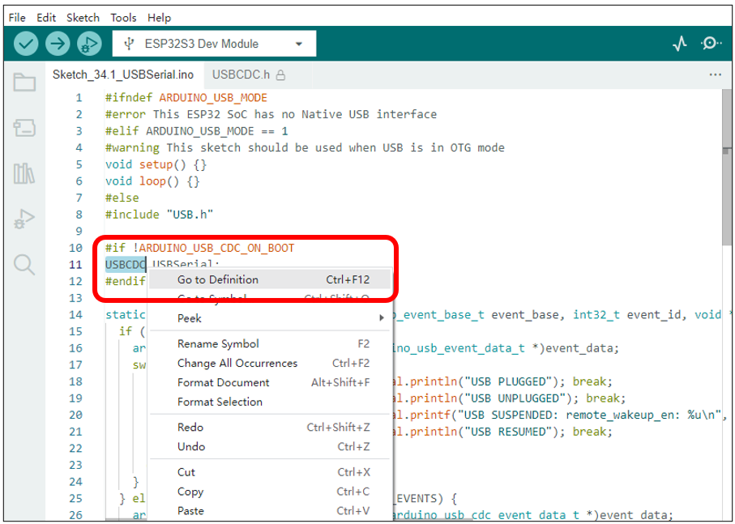Open the Sketchbook folder sidebar
Screen dimensions: 735x524
[24, 82]
